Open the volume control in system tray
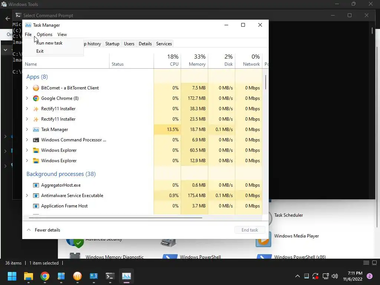Viewport: 380px width, 285px height. click(335, 276)
